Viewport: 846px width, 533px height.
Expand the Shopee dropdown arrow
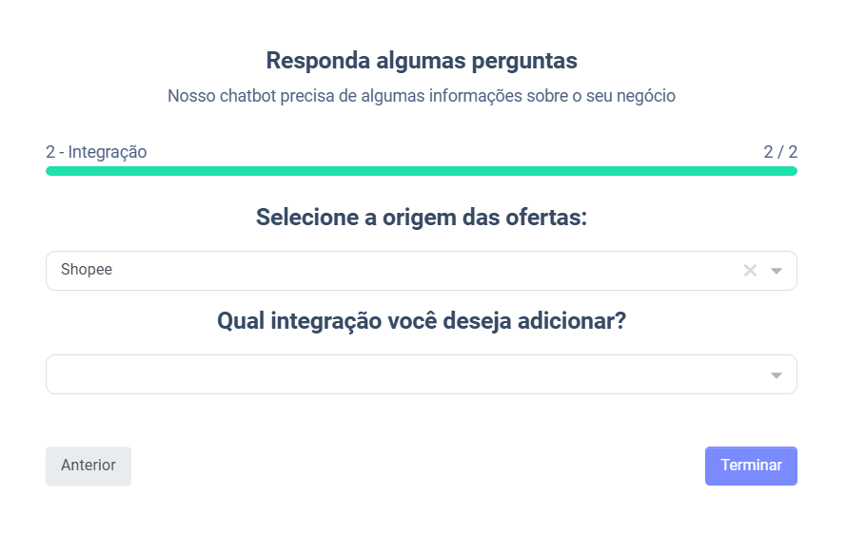tap(777, 271)
